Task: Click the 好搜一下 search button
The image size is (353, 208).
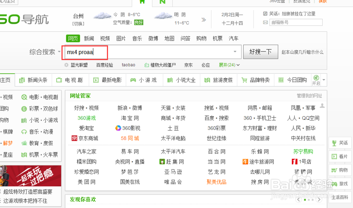Action: tap(261, 52)
